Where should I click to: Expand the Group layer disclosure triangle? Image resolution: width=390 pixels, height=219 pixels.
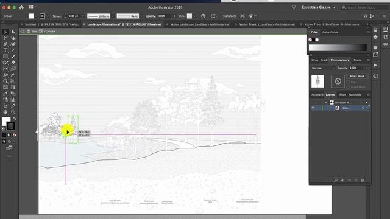click(331, 108)
